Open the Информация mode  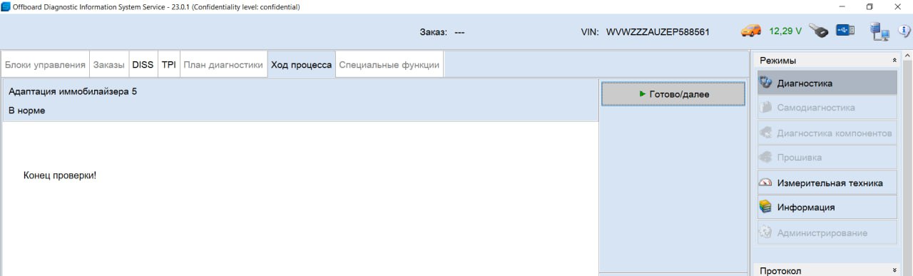(x=827, y=208)
